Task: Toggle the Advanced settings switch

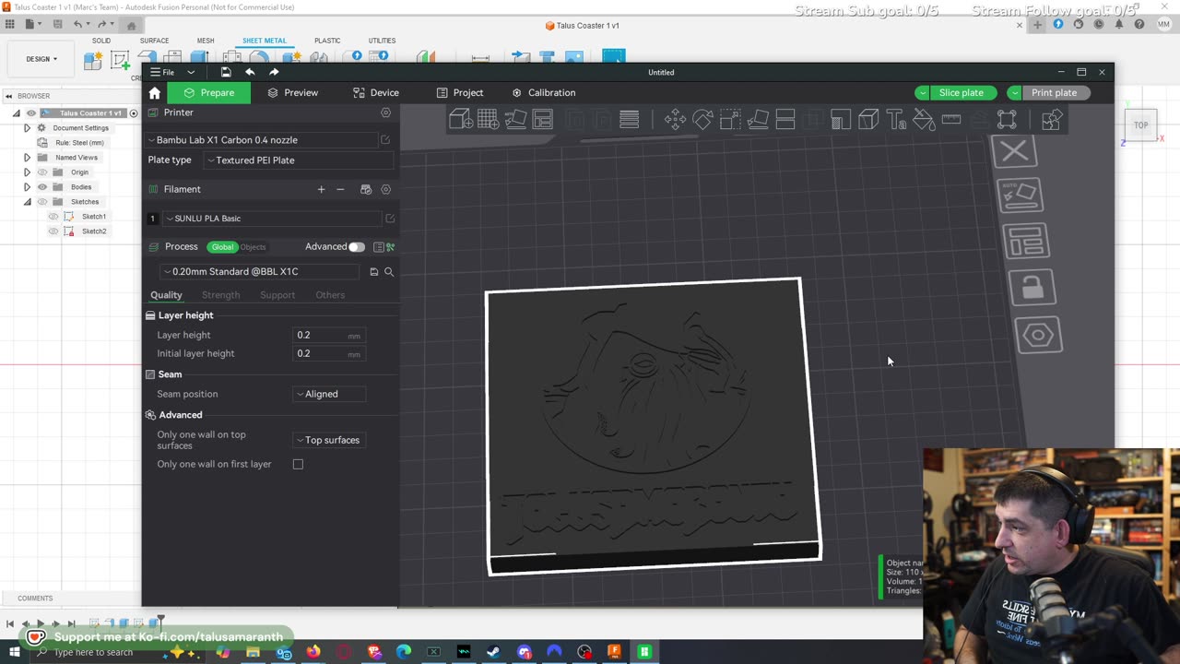Action: click(356, 247)
